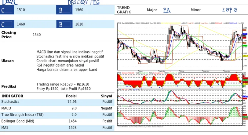This screenshot has height=135, width=248.
Task: Click the blue decorative heading at top center
Action: tap(84, 2)
